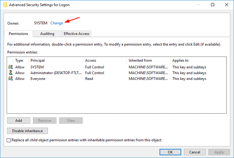
Task: Click the Applies to column header
Action: point(181,61)
